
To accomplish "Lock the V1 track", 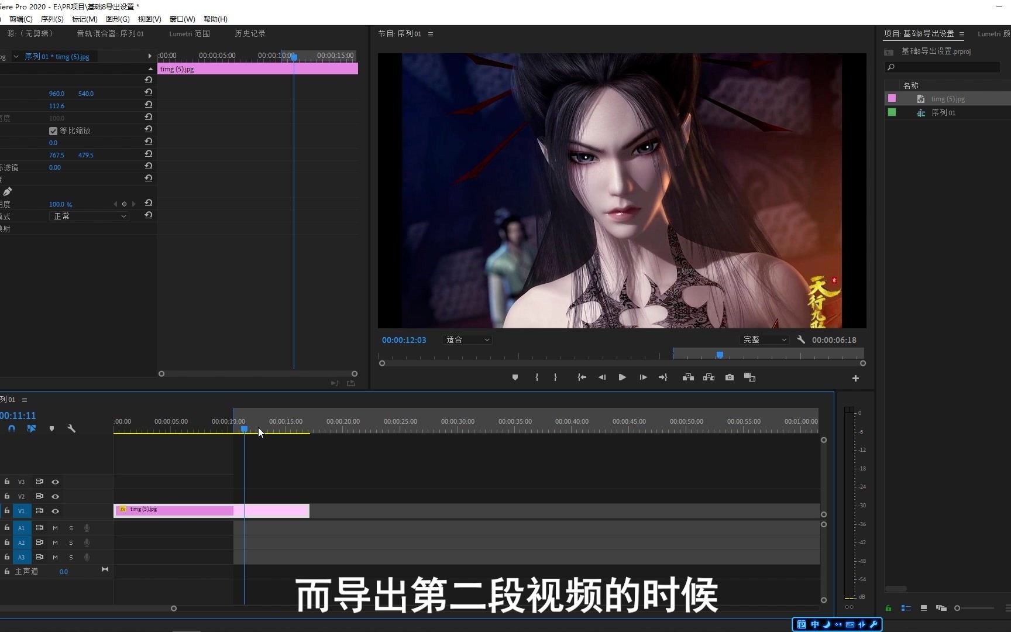I will pyautogui.click(x=7, y=510).
